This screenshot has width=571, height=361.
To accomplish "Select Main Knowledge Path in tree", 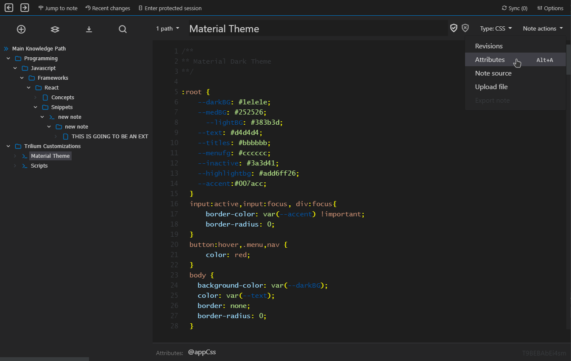I will tap(39, 49).
